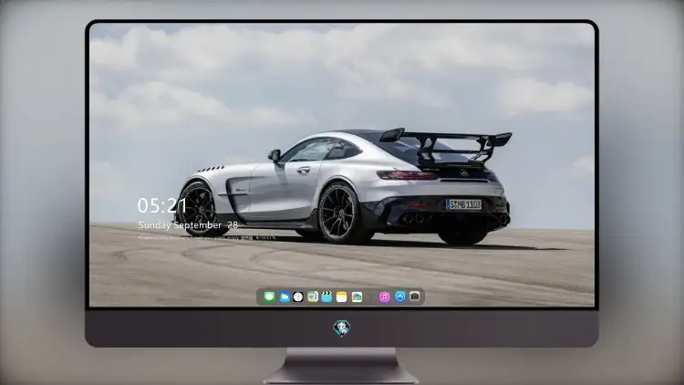This screenshot has height=385, width=684.
Task: Launch the pink Music app icon
Action: pyautogui.click(x=384, y=297)
